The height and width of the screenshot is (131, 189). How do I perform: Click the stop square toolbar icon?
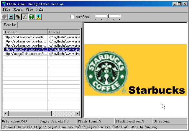(x=11, y=17)
